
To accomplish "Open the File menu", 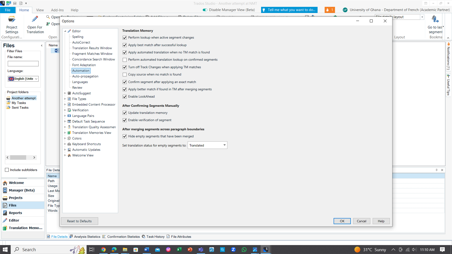I will pyautogui.click(x=8, y=10).
